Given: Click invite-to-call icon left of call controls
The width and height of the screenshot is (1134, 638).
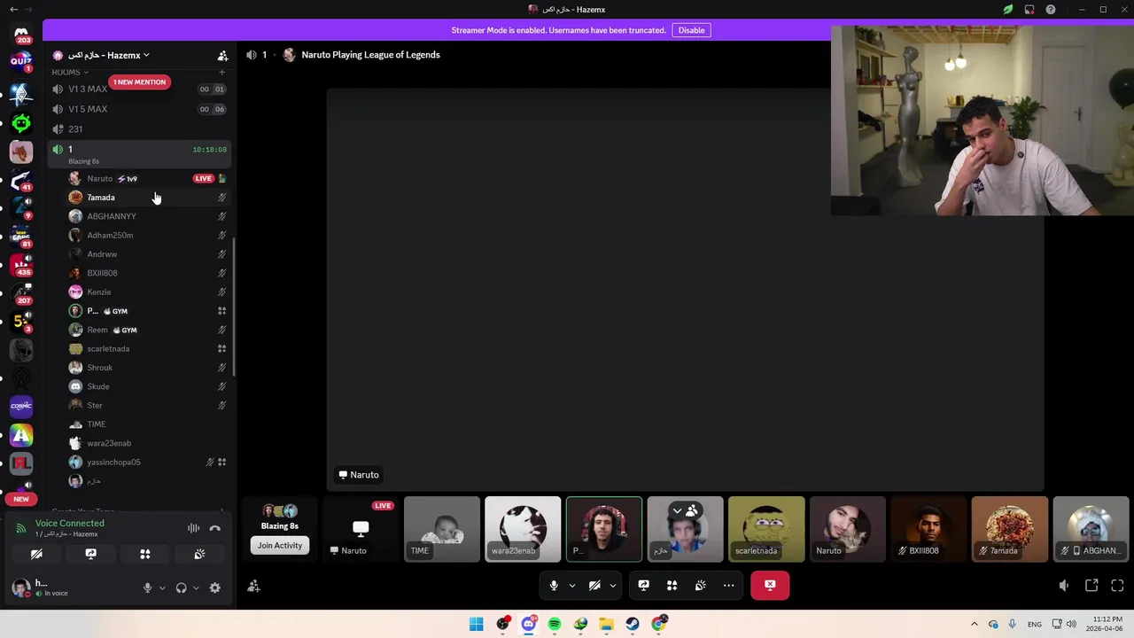Looking at the screenshot, I should pos(253,586).
